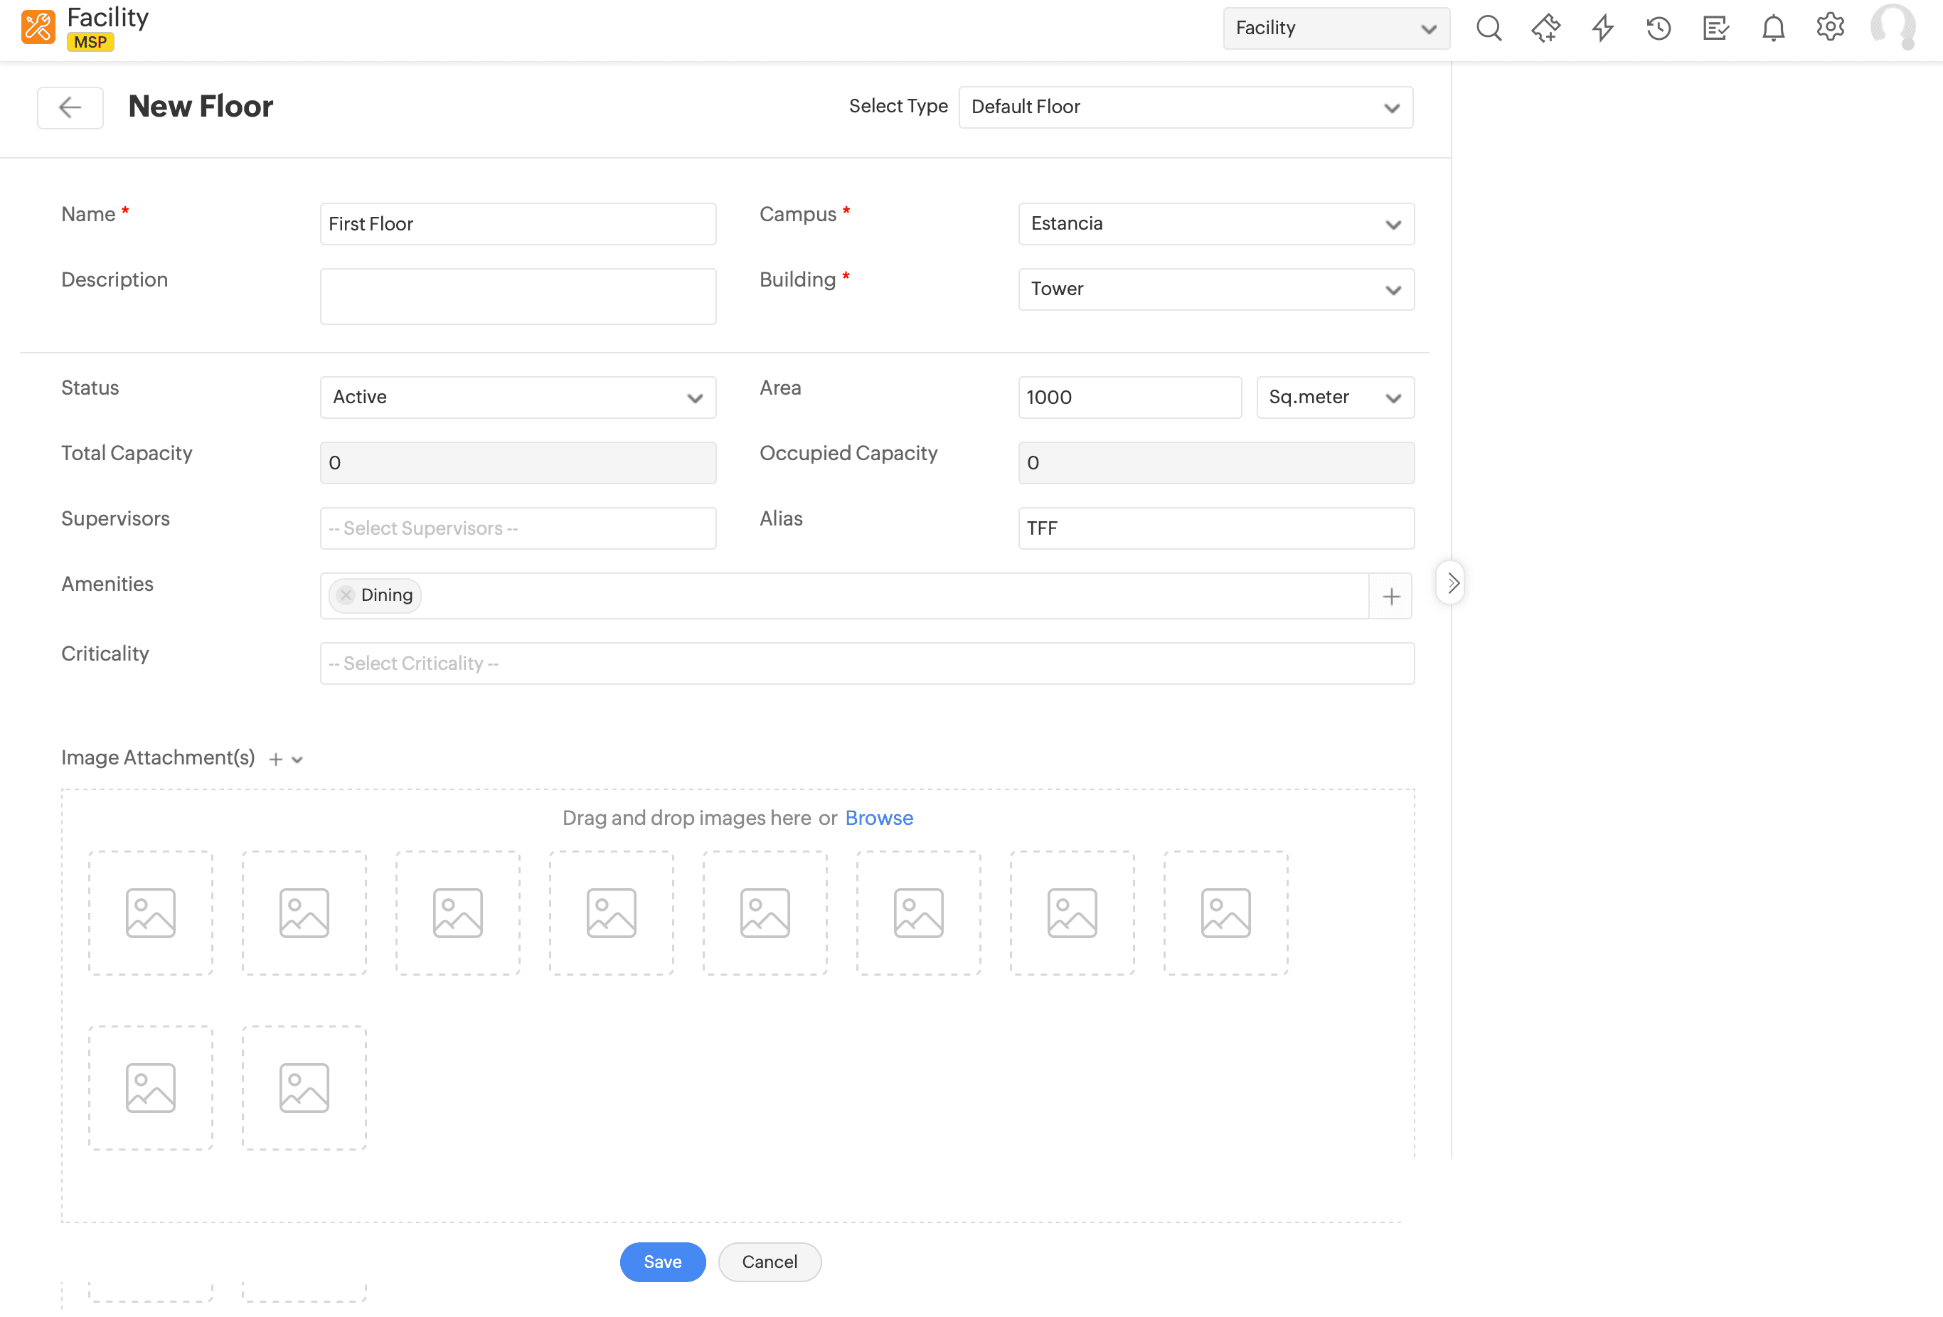Add amenity with plus button
Viewport: 1943px width, 1317px height.
[1390, 596]
